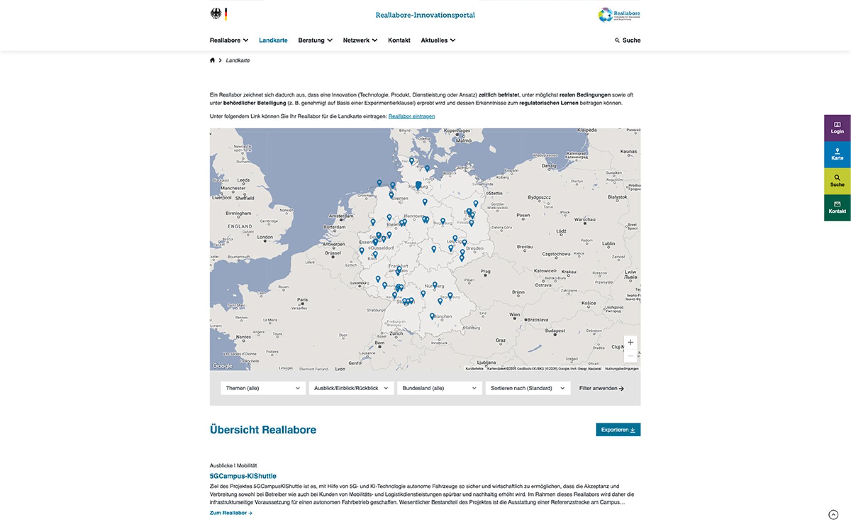Open the yellow Suche sidebar button
Viewport: 851px width, 532px height.
point(837,181)
